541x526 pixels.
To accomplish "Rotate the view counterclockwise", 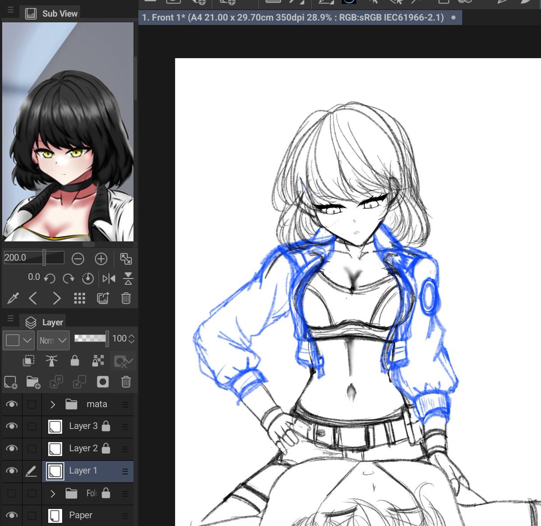I will (50, 278).
